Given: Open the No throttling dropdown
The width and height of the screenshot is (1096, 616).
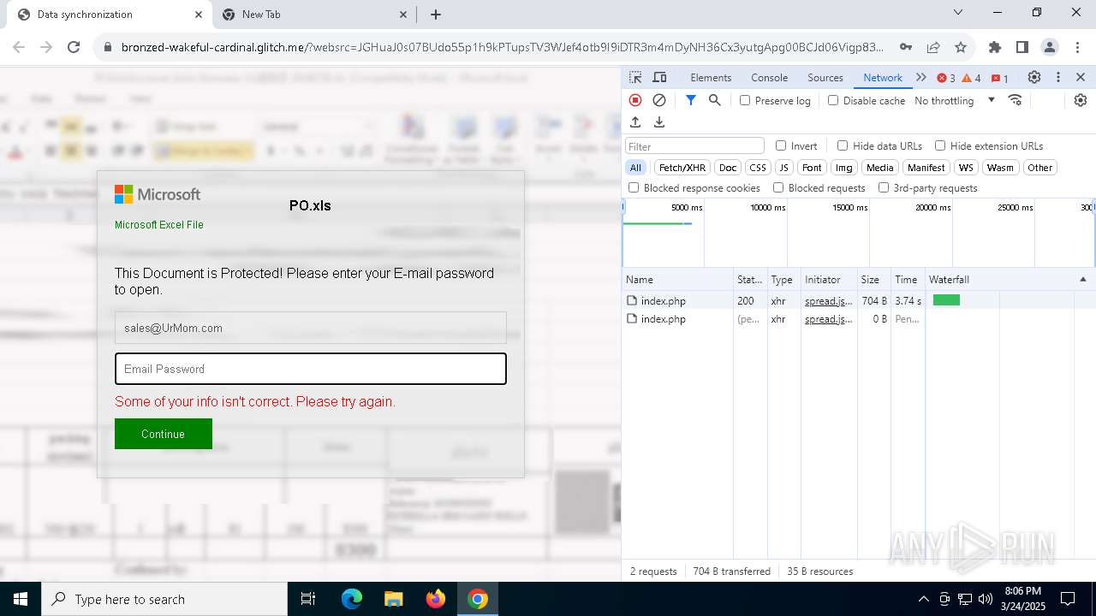Looking at the screenshot, I should (x=955, y=100).
